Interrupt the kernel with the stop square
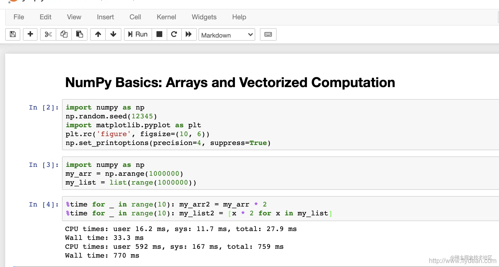 point(159,34)
